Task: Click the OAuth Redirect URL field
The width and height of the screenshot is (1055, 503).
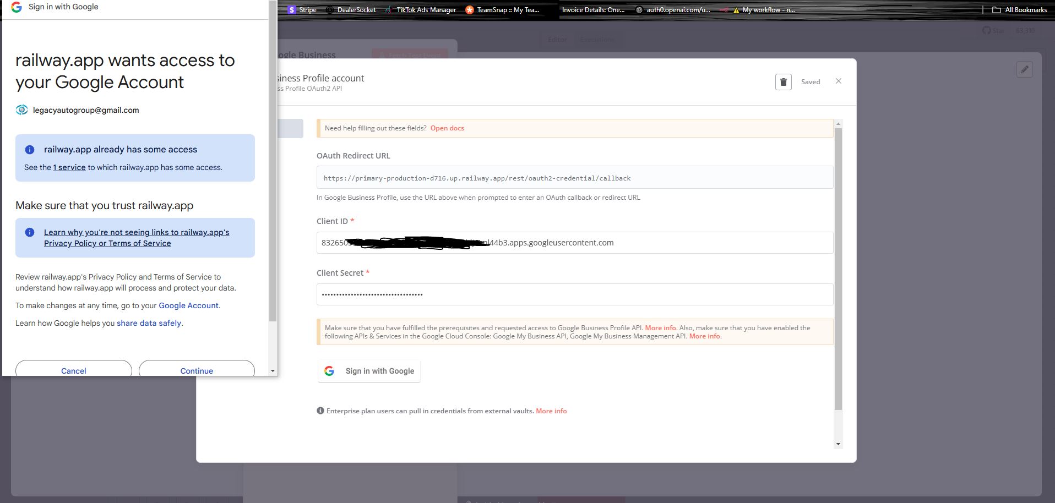Action: click(575, 178)
